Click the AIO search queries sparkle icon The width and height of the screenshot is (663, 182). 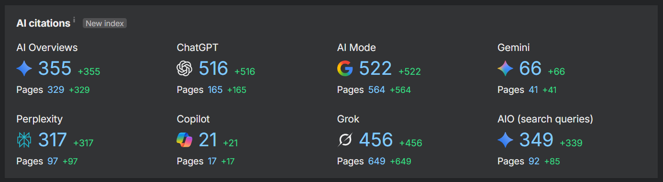pyautogui.click(x=505, y=140)
